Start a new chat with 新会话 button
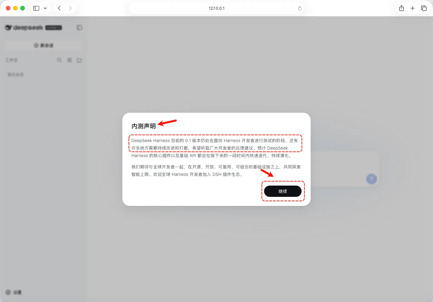This screenshot has height=302, width=433. click(44, 45)
